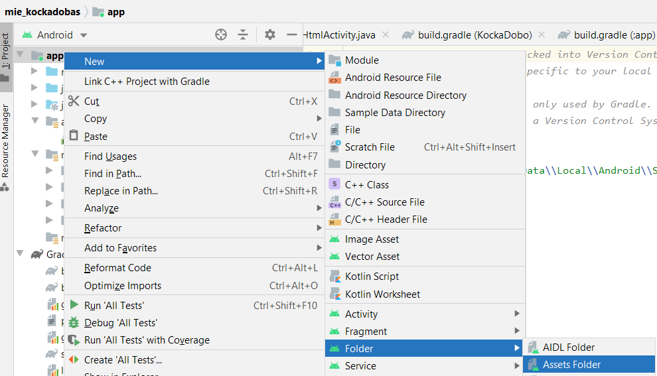Close the build.gradle (KockaDobo) tab
The height and width of the screenshot is (376, 657).
pyautogui.click(x=542, y=34)
